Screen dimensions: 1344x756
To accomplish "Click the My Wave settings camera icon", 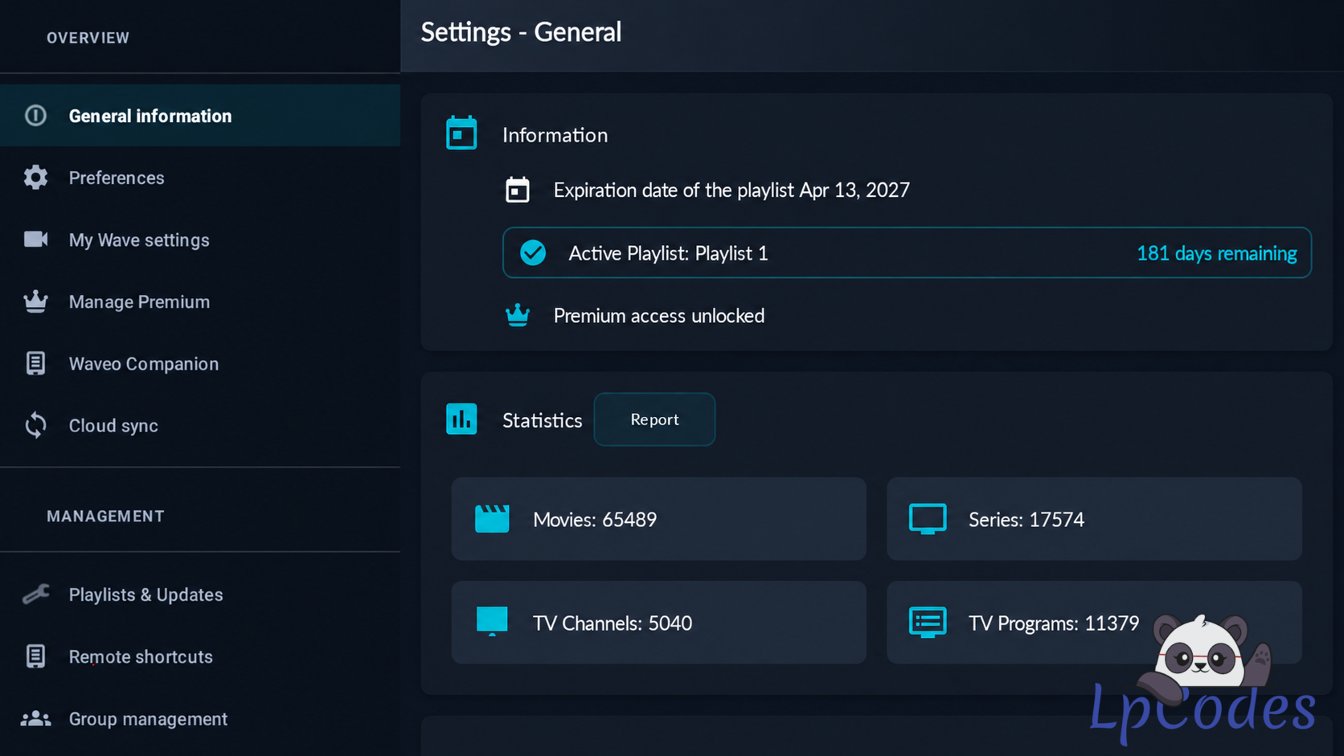I will (35, 239).
